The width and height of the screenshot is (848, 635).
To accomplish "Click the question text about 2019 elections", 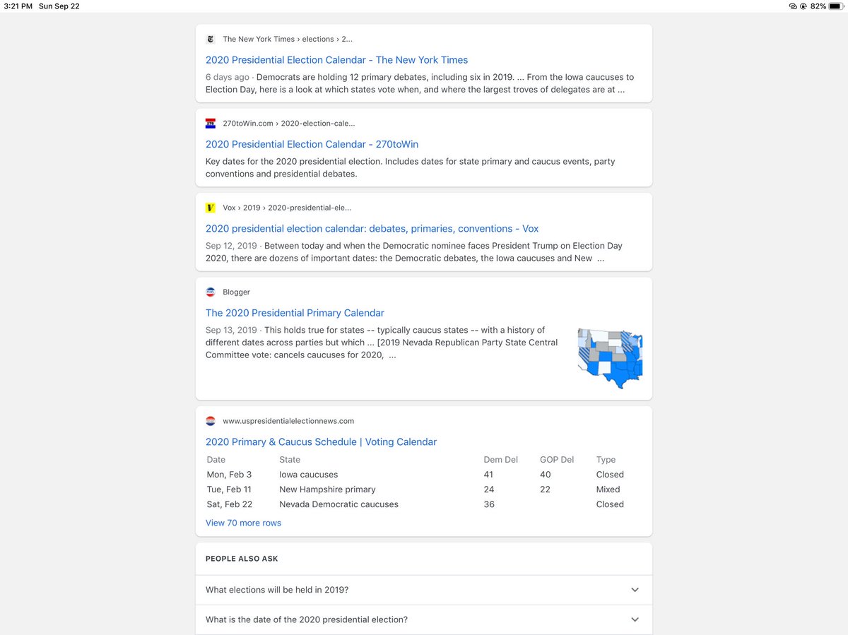I will coord(277,590).
